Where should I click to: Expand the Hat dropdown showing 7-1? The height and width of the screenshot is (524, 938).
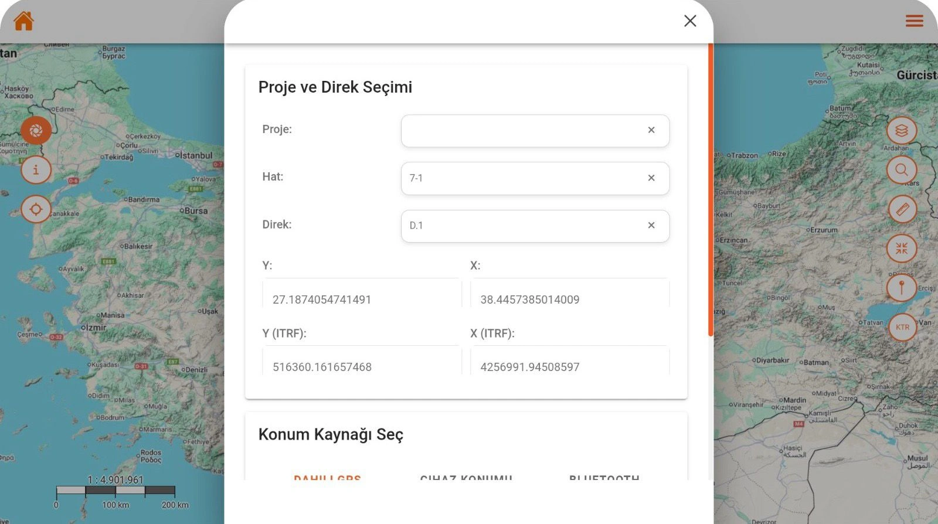(522, 178)
